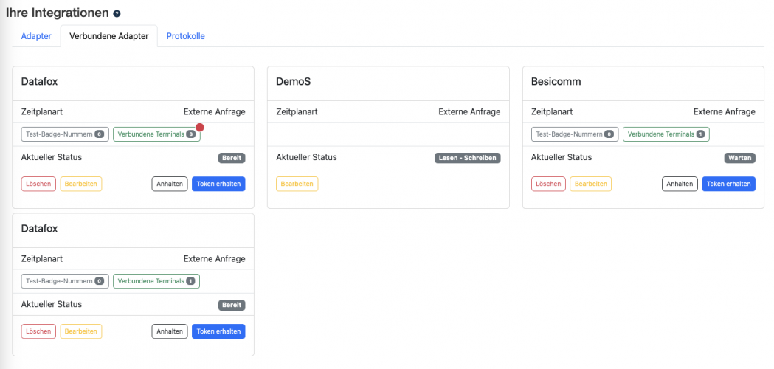The image size is (774, 369).
Task: Click Externe Anfrage value on the DemoS card
Action: click(469, 112)
